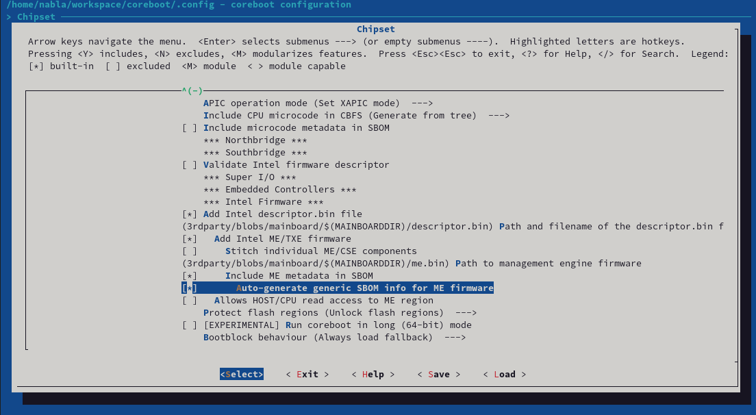Click the '[ ] excluded' legend text
The width and height of the screenshot is (756, 415).
(x=138, y=66)
